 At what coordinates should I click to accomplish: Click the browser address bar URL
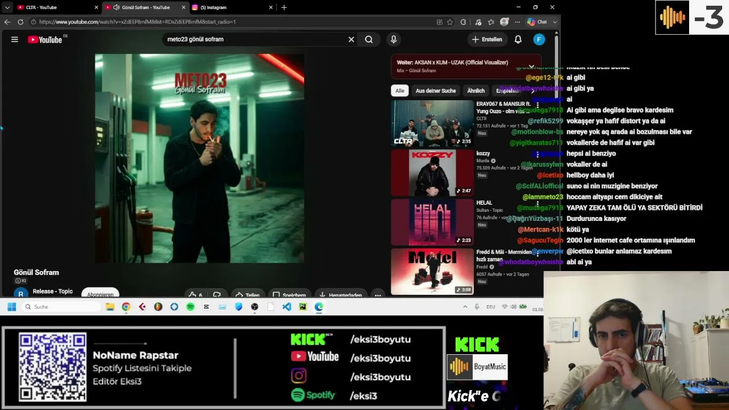pos(137,22)
